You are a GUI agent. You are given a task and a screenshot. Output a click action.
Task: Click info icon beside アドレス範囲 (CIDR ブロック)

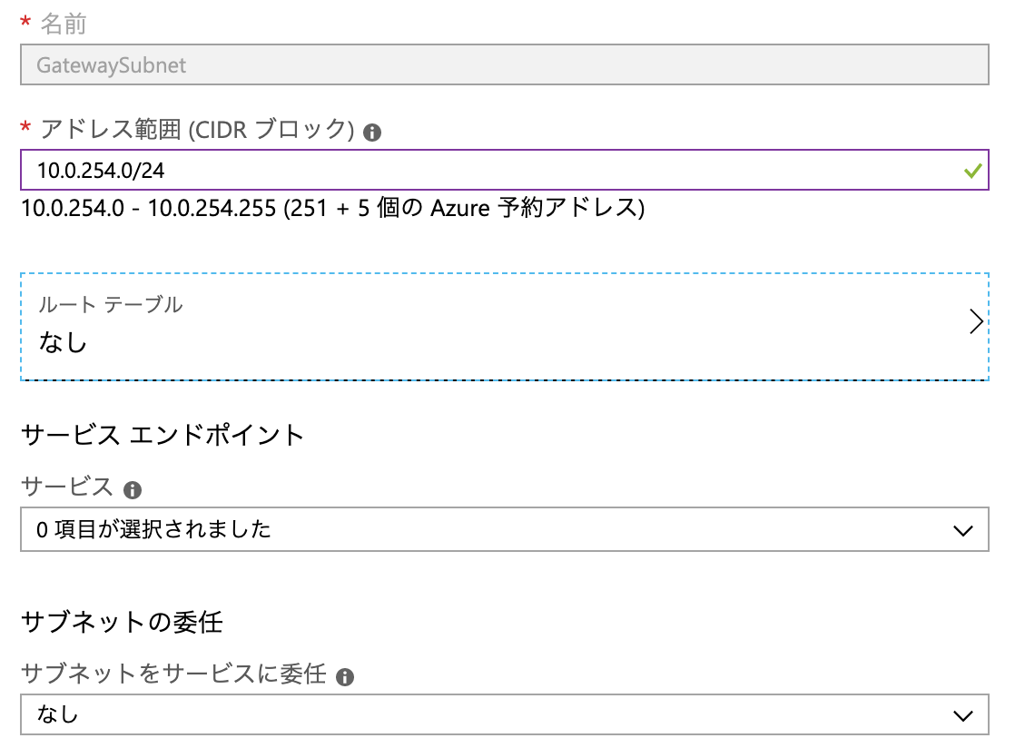[371, 133]
